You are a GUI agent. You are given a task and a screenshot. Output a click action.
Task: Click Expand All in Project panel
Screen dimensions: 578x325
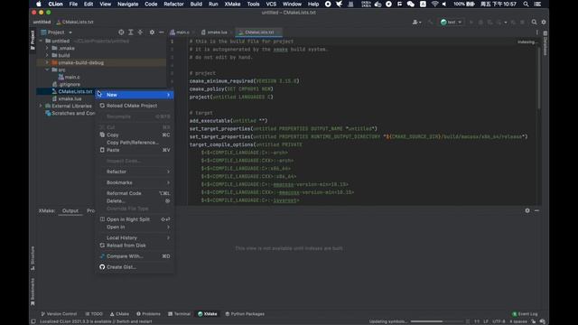[131, 32]
